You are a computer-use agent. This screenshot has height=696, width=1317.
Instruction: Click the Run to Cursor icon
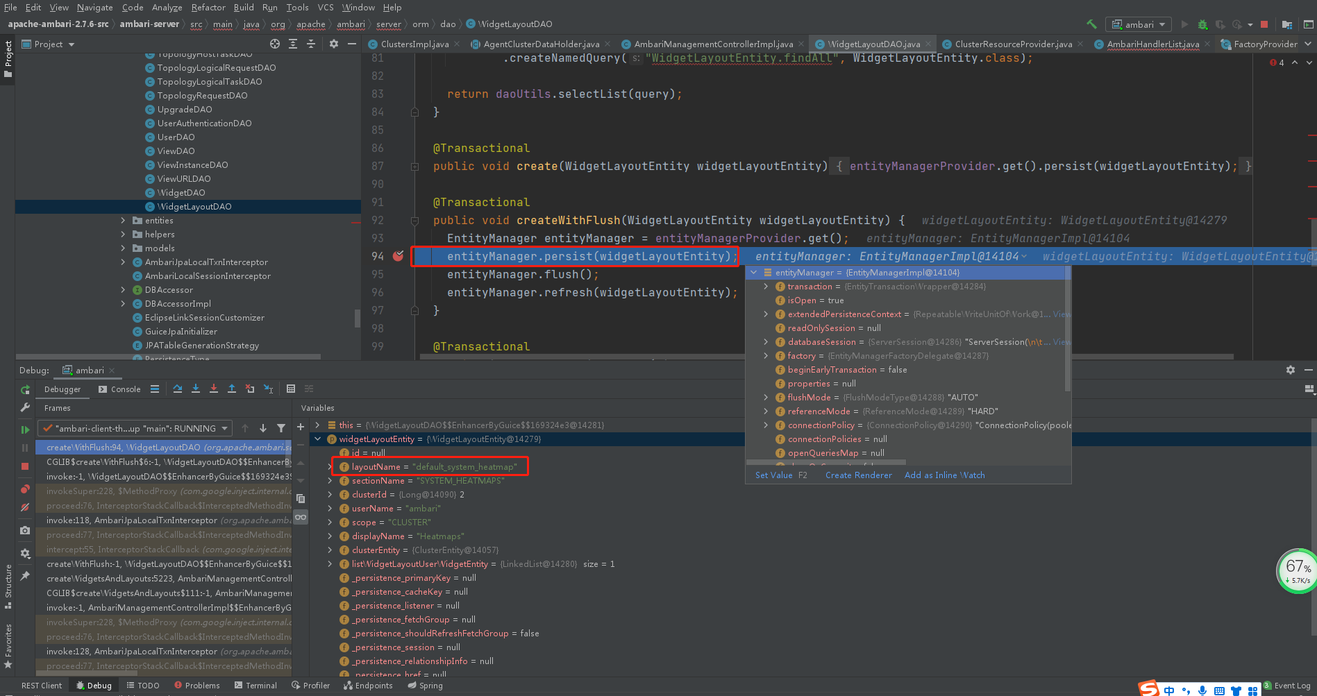tap(269, 389)
